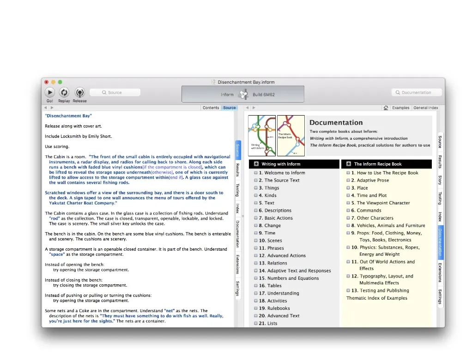Click the Release toolbar icon
The height and width of the screenshot is (357, 466).
[x=79, y=92]
